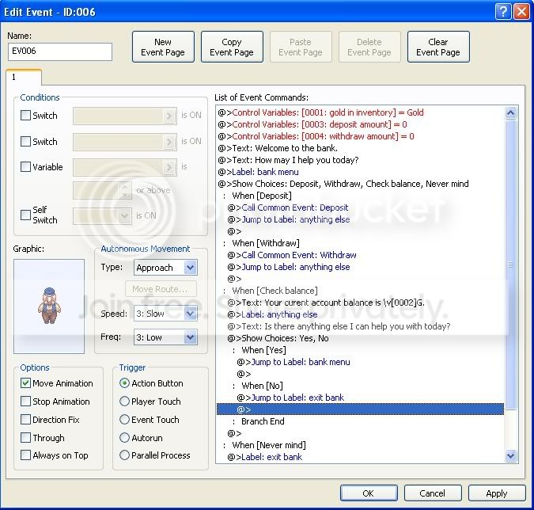Viewport: 534px width, 510px height.
Task: Toggle the Variable condition checkbox
Action: coord(26,167)
